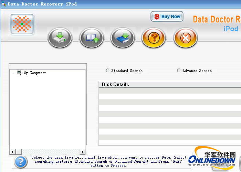Click the Data Doctor Recovery iPod title text
Image resolution: width=241 pixels, height=172 pixels.
point(42,4)
